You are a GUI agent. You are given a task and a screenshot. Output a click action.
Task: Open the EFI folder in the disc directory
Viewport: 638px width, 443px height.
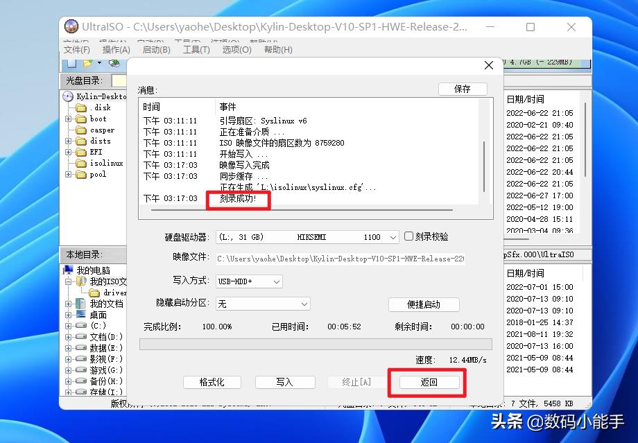82,152
